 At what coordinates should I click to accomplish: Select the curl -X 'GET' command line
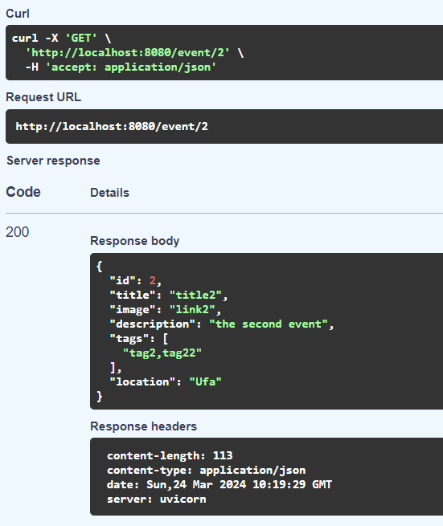coord(61,39)
